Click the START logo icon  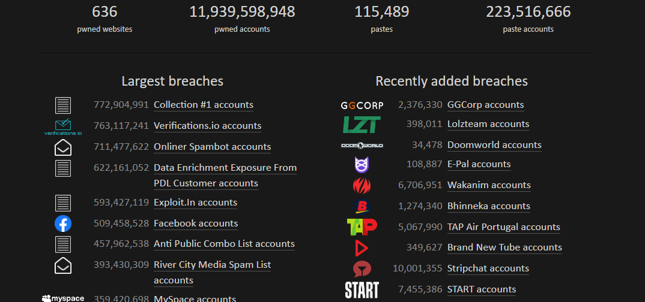(x=362, y=289)
